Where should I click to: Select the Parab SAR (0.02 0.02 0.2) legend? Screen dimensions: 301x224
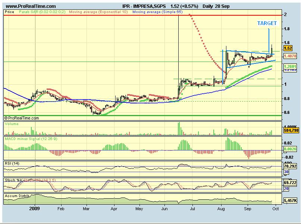[x=42, y=12]
